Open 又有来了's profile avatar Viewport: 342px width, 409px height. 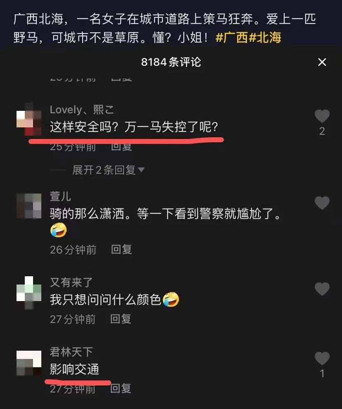[x=29, y=292]
